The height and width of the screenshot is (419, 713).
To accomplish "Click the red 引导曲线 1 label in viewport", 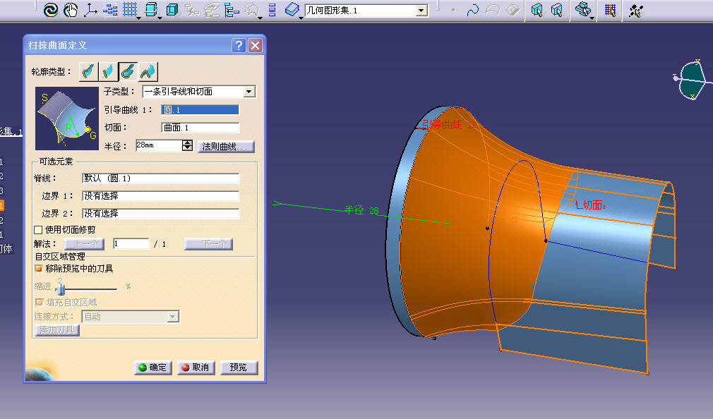I will click(448, 125).
